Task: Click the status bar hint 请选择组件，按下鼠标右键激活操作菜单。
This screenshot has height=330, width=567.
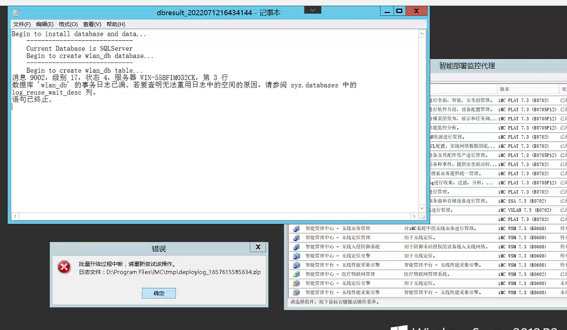Action: tap(334, 302)
